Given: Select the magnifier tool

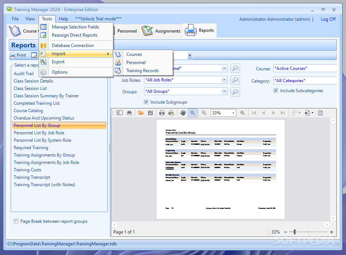Looking at the screenshot, I should pos(193,113).
